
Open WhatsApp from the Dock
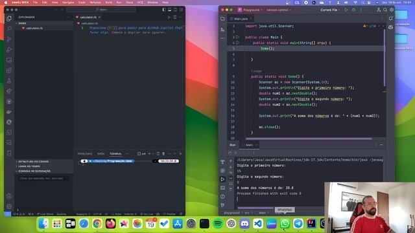coord(285,224)
